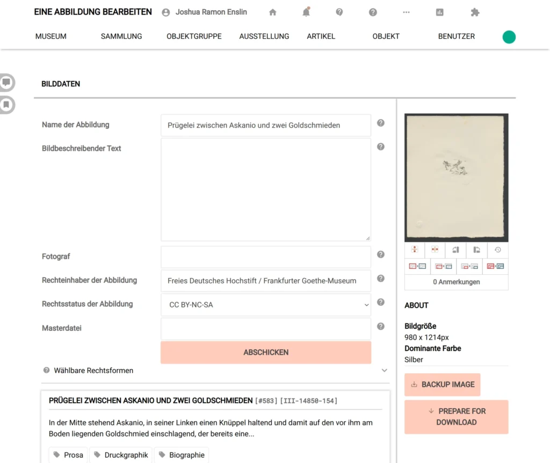Image resolution: width=550 pixels, height=463 pixels.
Task: Click the BACKUP IMAGE button
Action: click(443, 385)
